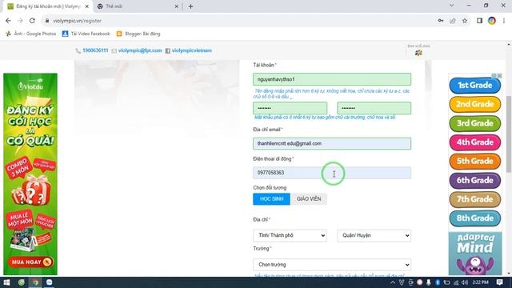Click the 2nd Grade button
This screenshot has width=512, height=288.
click(x=474, y=104)
